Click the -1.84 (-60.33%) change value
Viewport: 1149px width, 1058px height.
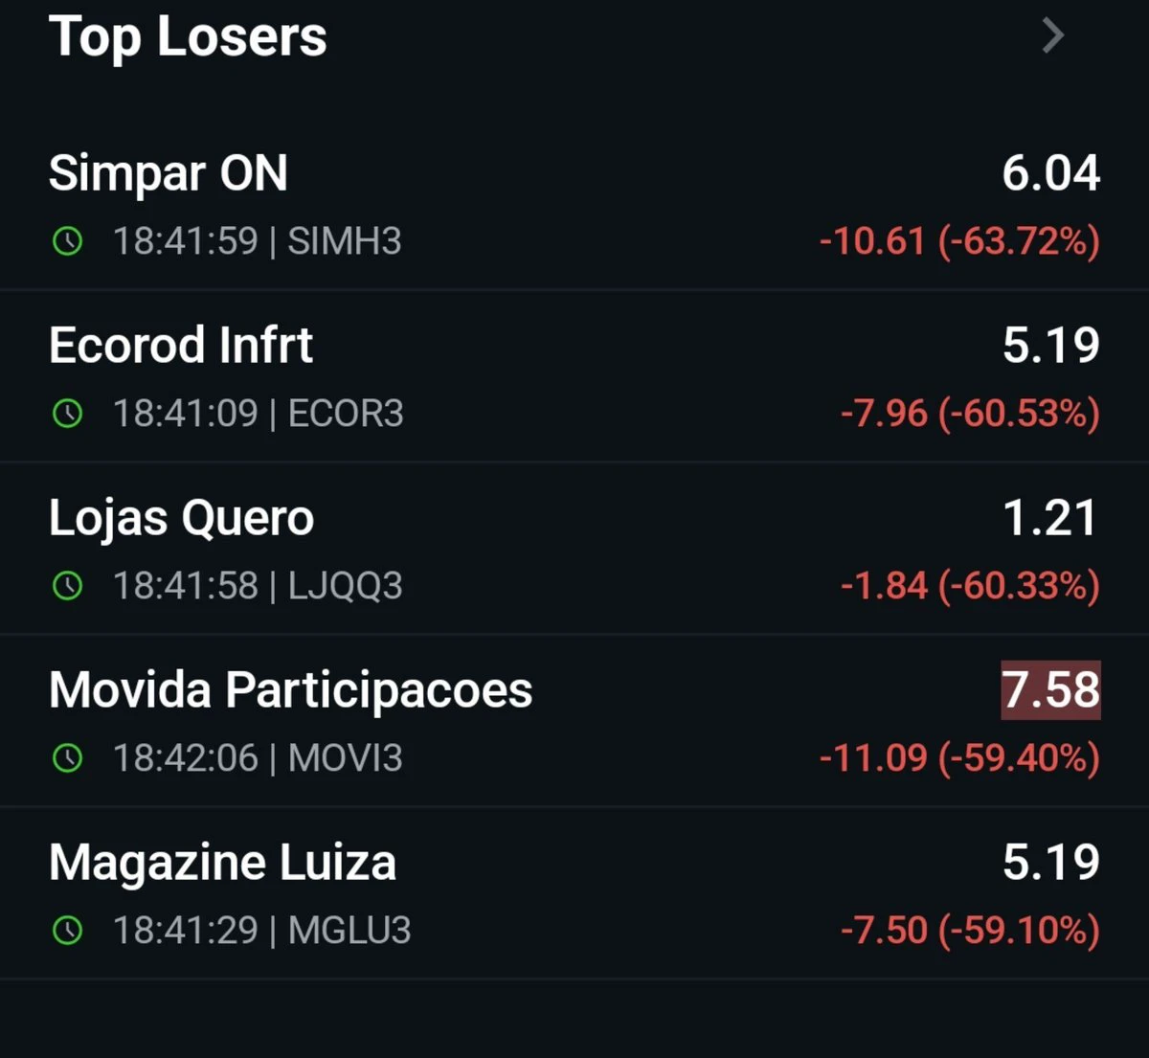(970, 585)
